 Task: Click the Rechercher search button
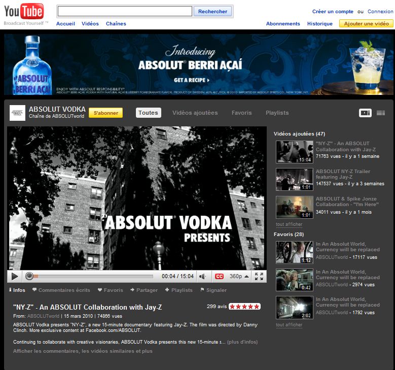pos(212,11)
